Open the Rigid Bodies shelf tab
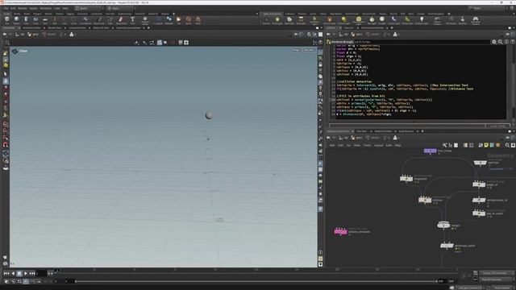This screenshot has height=290, width=516. pos(335,14)
